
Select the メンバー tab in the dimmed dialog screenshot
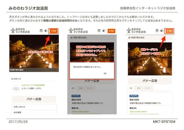click(90, 88)
